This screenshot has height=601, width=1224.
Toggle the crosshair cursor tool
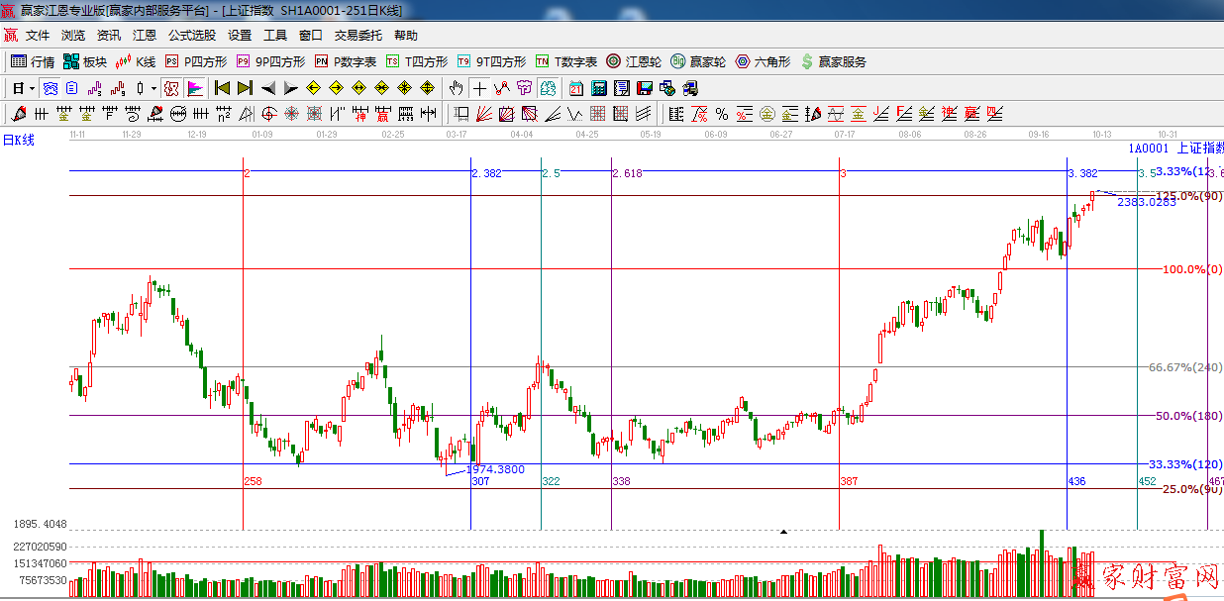(x=479, y=88)
